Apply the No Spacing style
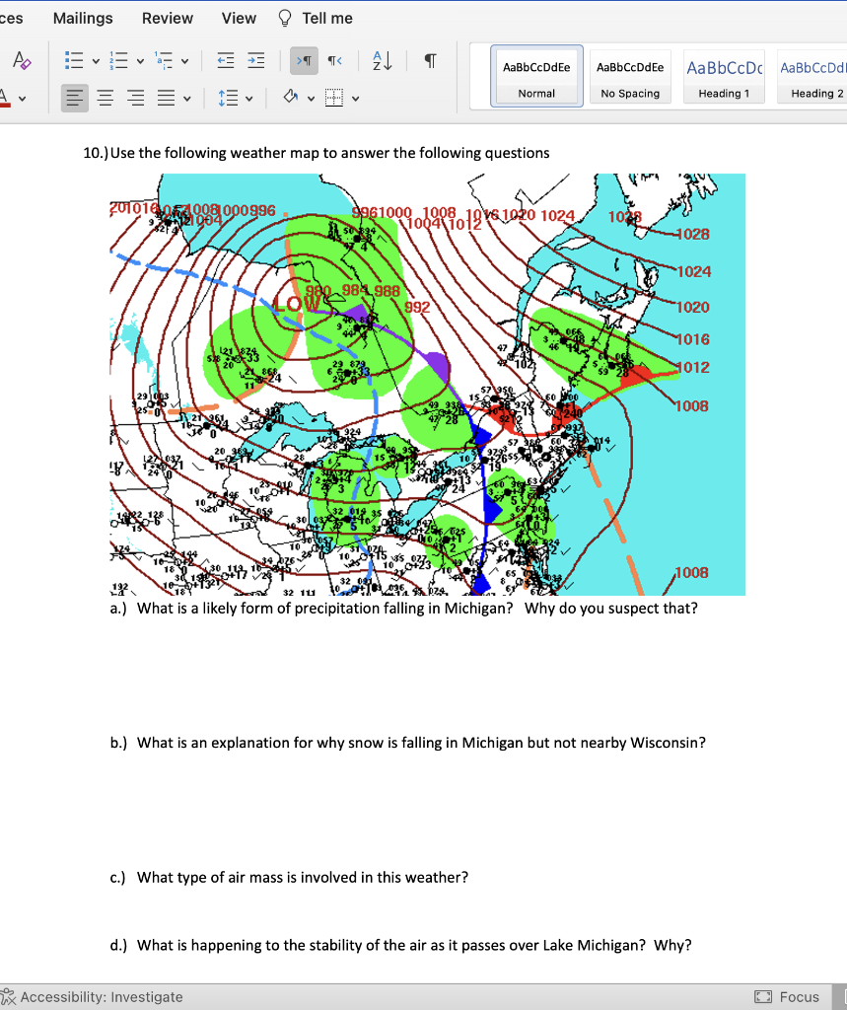Viewport: 847px width, 1010px height. (x=630, y=76)
